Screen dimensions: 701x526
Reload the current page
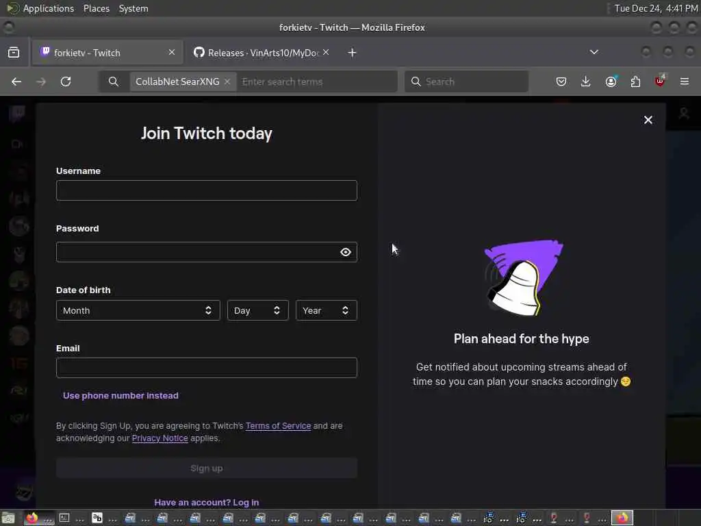click(x=66, y=82)
